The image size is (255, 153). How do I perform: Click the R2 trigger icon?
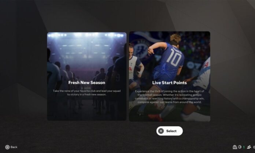235,147
